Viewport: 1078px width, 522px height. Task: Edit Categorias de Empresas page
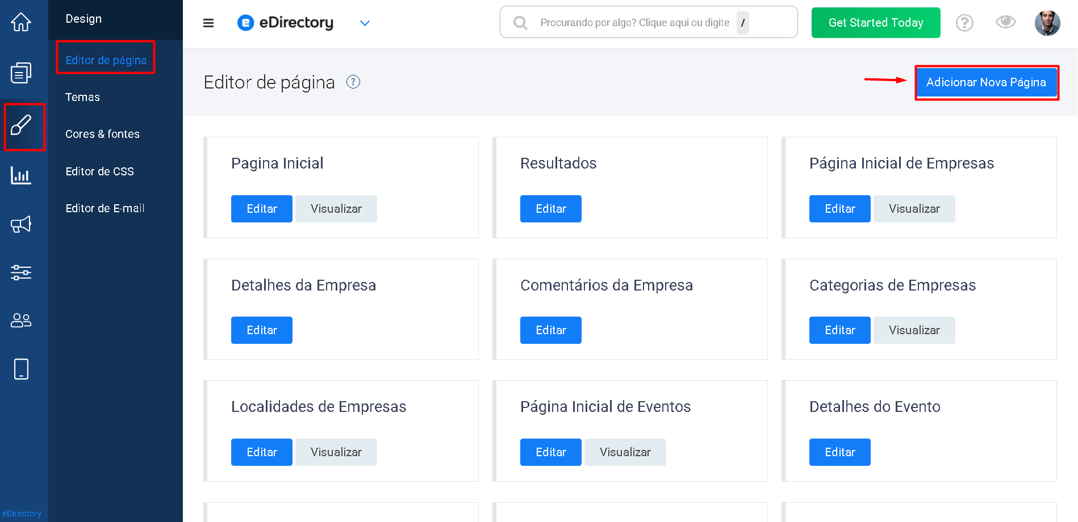(x=840, y=330)
